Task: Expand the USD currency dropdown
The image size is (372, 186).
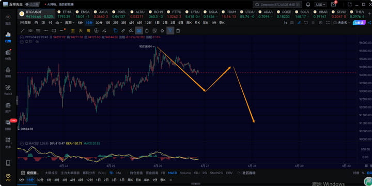Action: (x=320, y=5)
